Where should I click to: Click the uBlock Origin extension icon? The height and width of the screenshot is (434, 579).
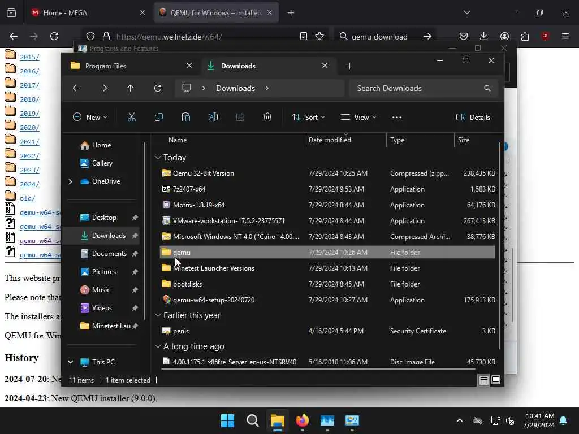coord(545,36)
